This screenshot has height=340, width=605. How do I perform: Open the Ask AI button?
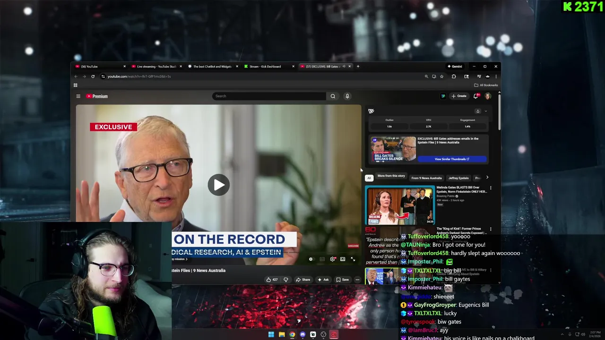pyautogui.click(x=324, y=280)
